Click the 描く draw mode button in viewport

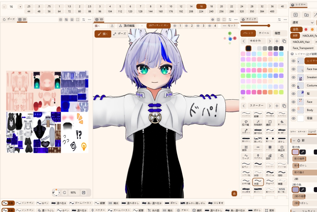(103, 34)
